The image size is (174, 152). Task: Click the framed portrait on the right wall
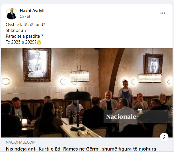pyautogui.click(x=154, y=64)
